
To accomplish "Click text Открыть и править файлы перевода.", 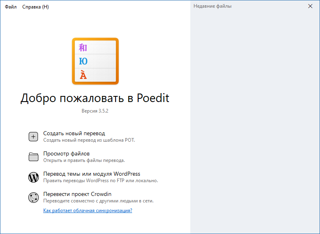I will 84,160.
